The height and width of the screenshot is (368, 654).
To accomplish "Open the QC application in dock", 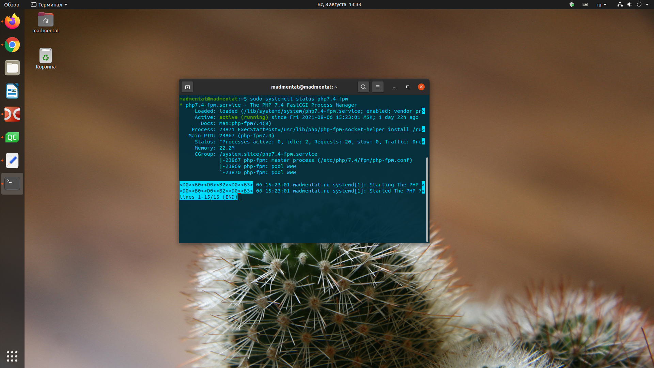I will (x=12, y=137).
